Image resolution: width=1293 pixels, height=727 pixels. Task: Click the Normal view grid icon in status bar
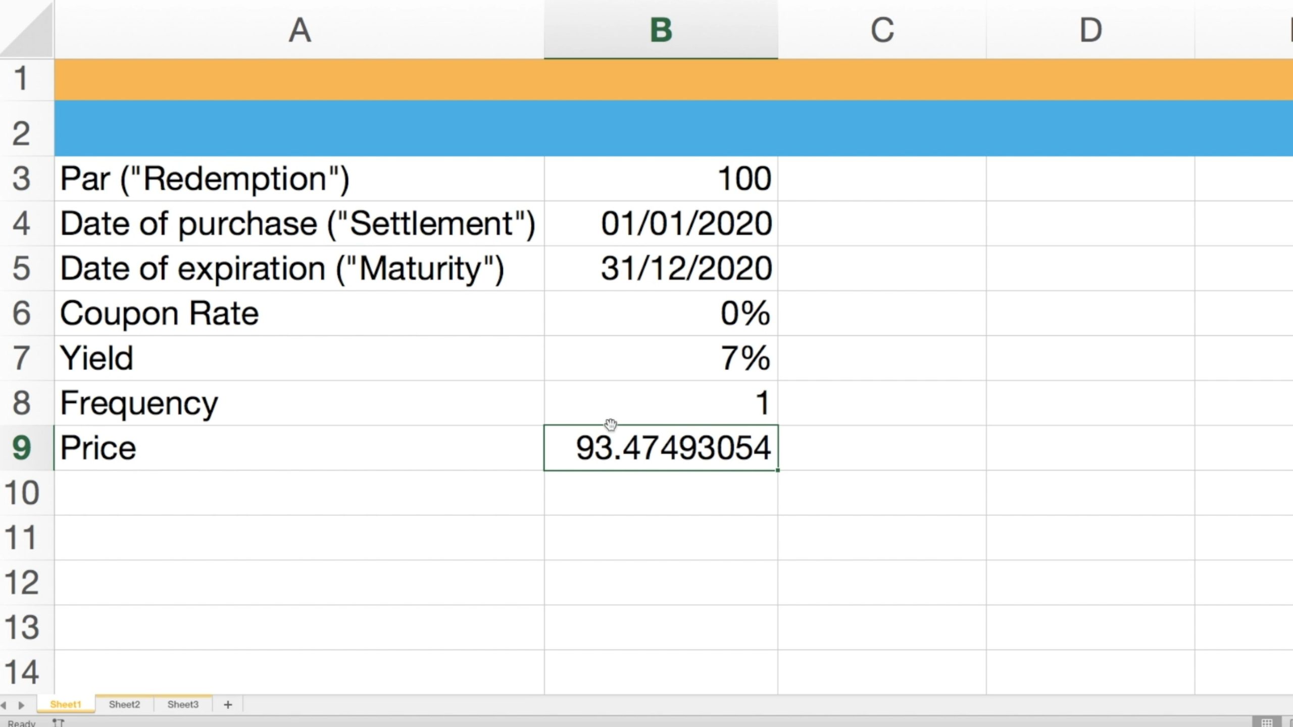(1267, 722)
